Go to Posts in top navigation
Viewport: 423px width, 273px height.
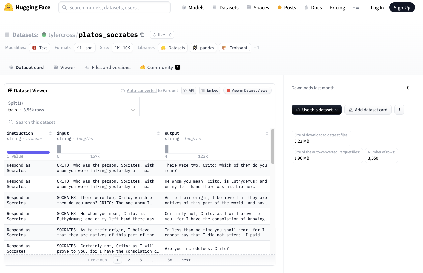[287, 7]
